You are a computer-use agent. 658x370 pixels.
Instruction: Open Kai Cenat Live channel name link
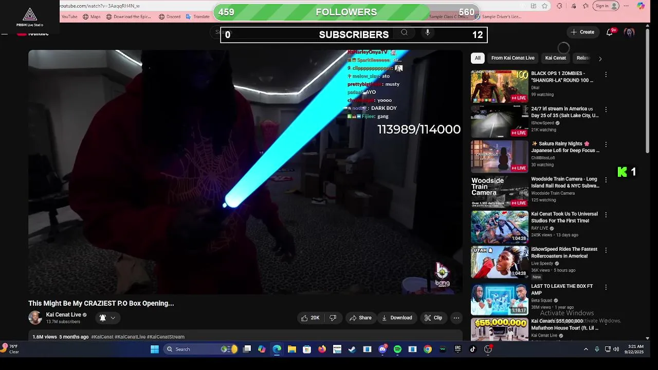64,314
